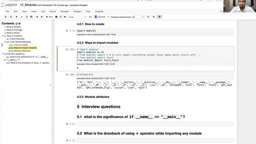Click the 'from module1 import func1,func2' line
The height and width of the screenshot is (144, 256).
(x=98, y=60)
